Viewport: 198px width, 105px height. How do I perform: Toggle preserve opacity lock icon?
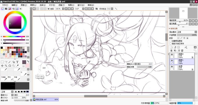[178, 38]
